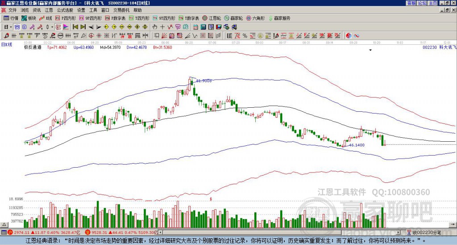Open the 窗口 menu
This screenshot has width=457, height=245.
coord(105,10)
